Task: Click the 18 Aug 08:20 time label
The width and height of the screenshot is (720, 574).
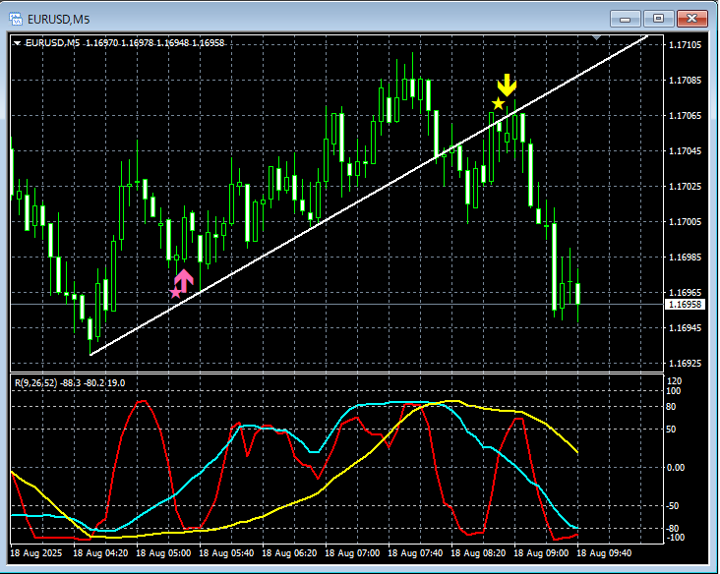Action: [478, 553]
